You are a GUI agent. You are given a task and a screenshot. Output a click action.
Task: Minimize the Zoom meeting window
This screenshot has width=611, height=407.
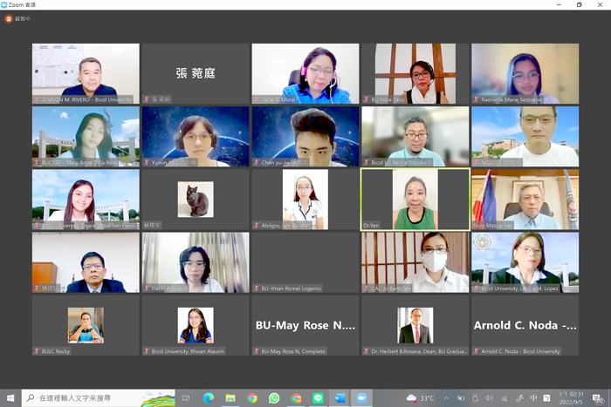click(x=560, y=4)
